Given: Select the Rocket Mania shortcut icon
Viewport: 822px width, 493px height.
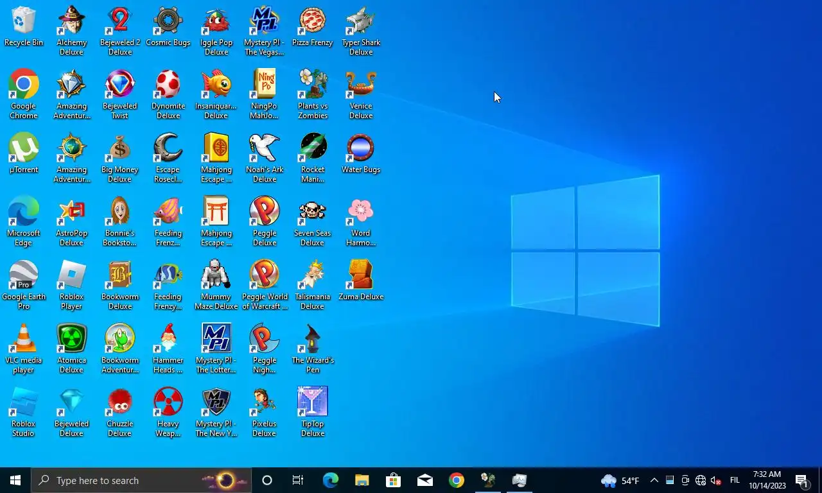Looking at the screenshot, I should click(x=313, y=158).
